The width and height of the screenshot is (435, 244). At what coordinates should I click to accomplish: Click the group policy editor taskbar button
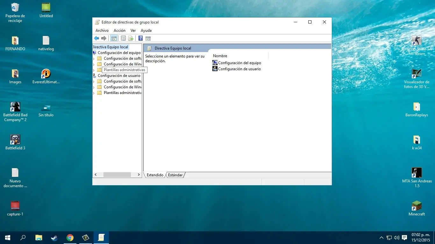coord(101,238)
